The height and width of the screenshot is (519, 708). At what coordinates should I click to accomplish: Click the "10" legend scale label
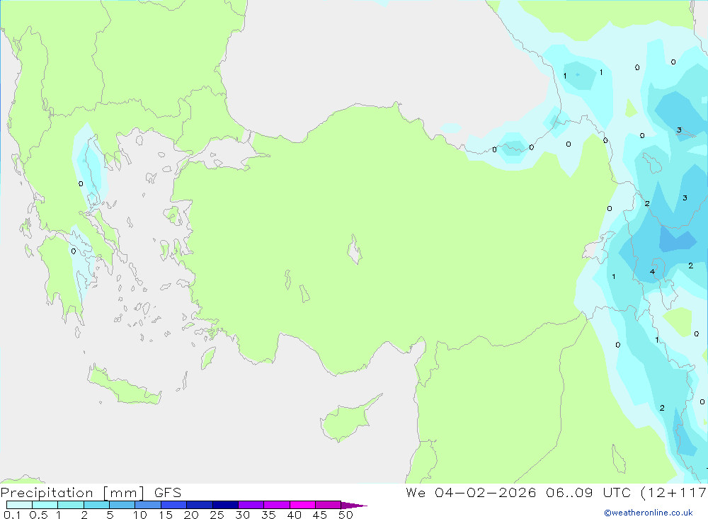140,515
